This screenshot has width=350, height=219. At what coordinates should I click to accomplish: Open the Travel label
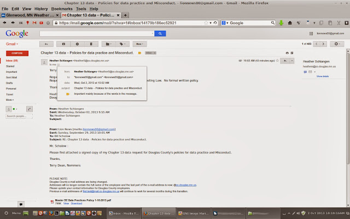pyautogui.click(x=9, y=94)
